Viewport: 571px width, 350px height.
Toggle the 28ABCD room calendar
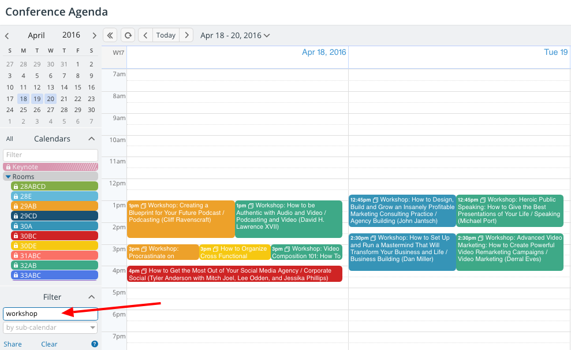point(55,186)
